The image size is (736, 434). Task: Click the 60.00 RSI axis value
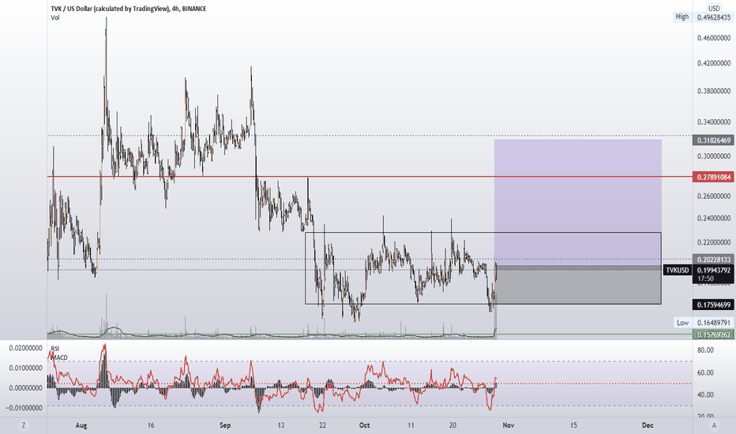coord(705,372)
